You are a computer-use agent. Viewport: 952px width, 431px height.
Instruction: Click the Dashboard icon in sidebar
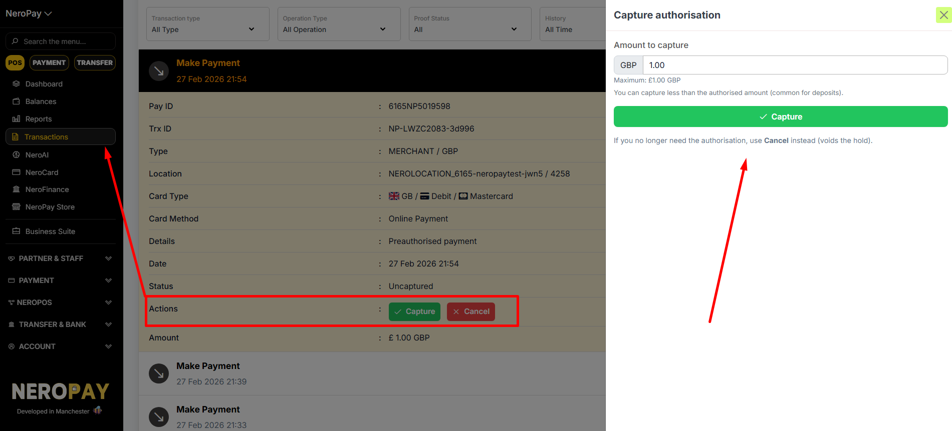pyautogui.click(x=16, y=84)
